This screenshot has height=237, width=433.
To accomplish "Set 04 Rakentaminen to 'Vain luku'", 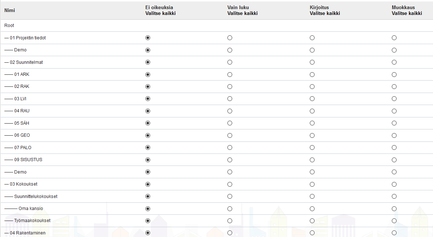I will pos(230,233).
